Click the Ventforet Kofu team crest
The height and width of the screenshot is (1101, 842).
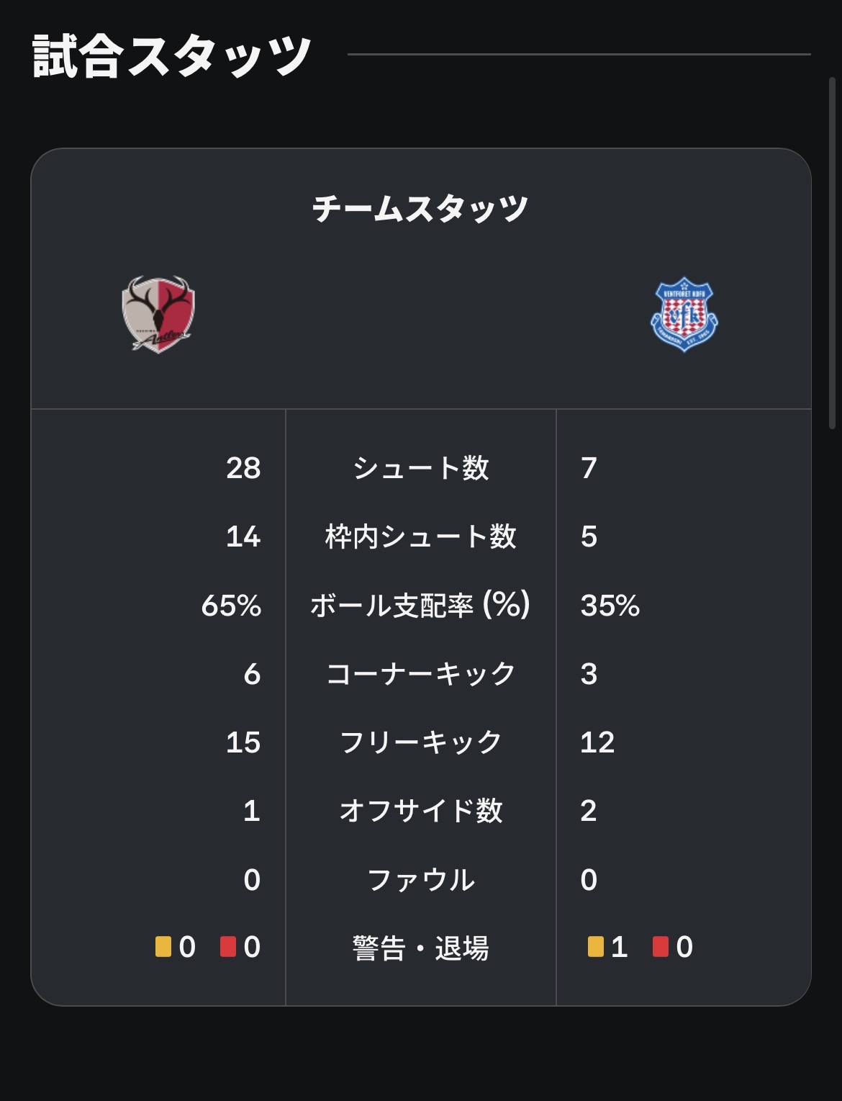[684, 314]
